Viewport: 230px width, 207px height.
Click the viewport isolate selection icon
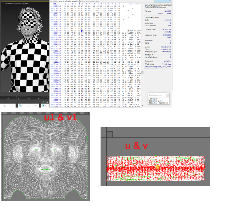pos(44,102)
